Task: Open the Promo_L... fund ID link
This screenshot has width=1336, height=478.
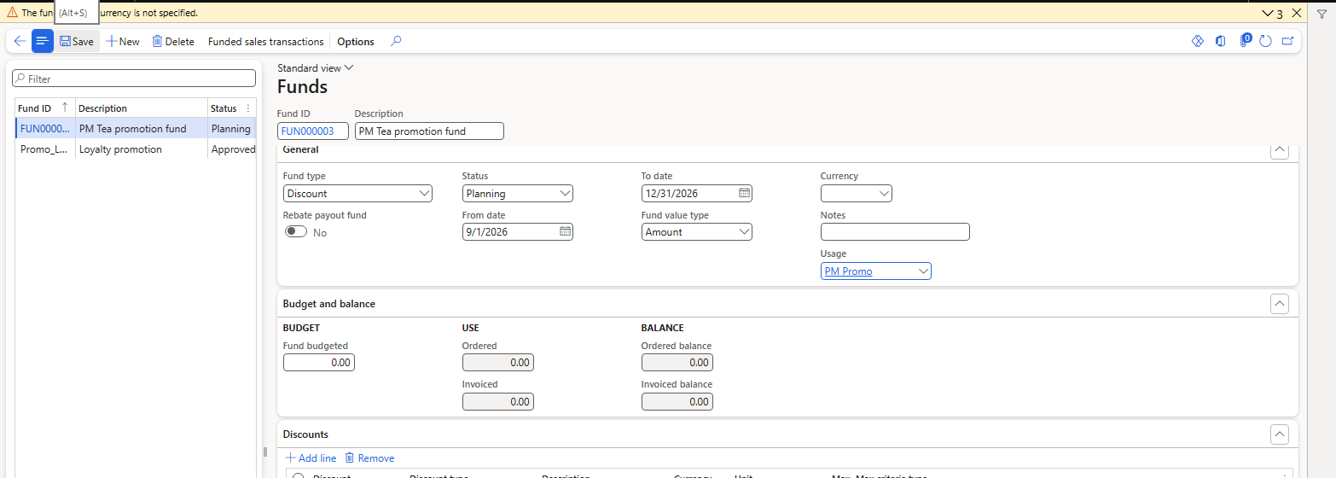Action: (44, 149)
